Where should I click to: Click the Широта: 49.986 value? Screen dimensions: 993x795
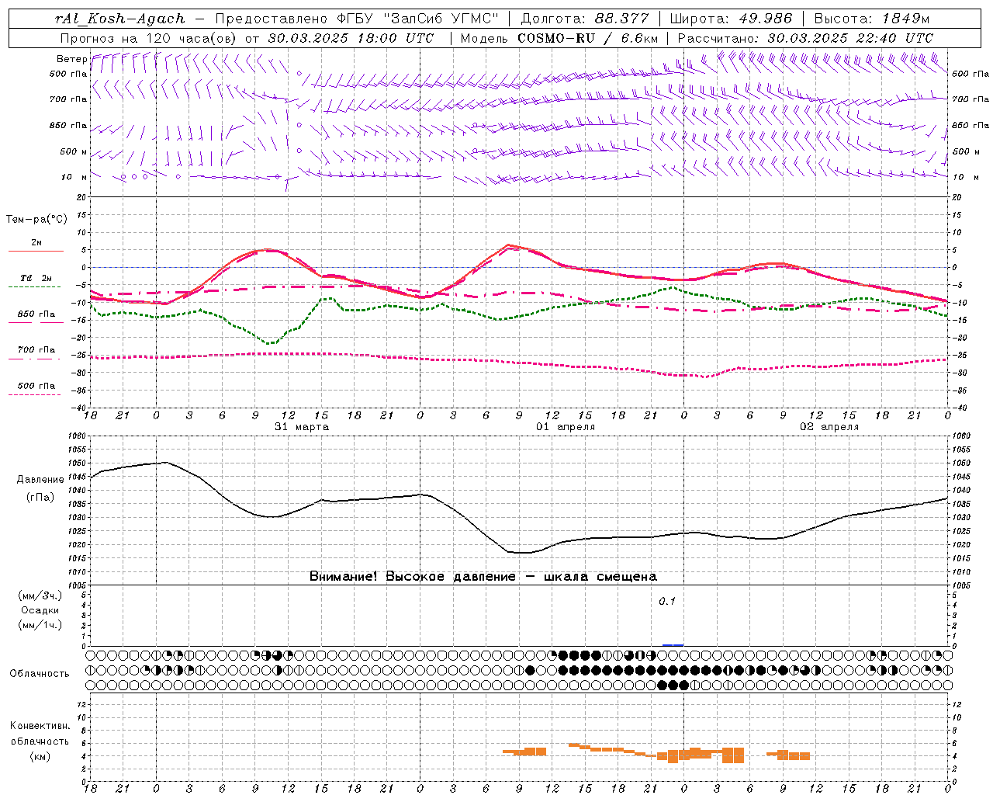click(x=731, y=19)
